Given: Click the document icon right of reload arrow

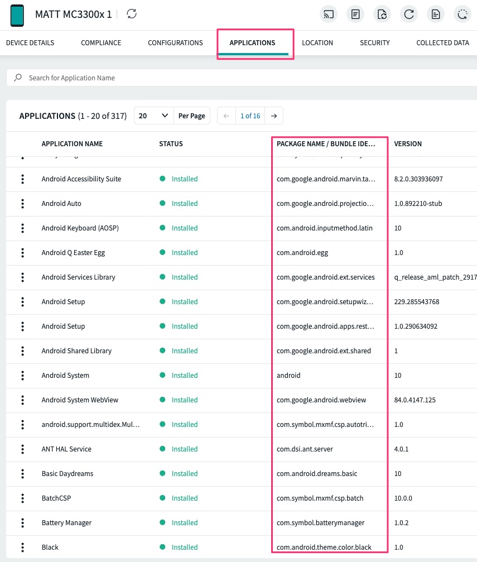Looking at the screenshot, I should (436, 15).
